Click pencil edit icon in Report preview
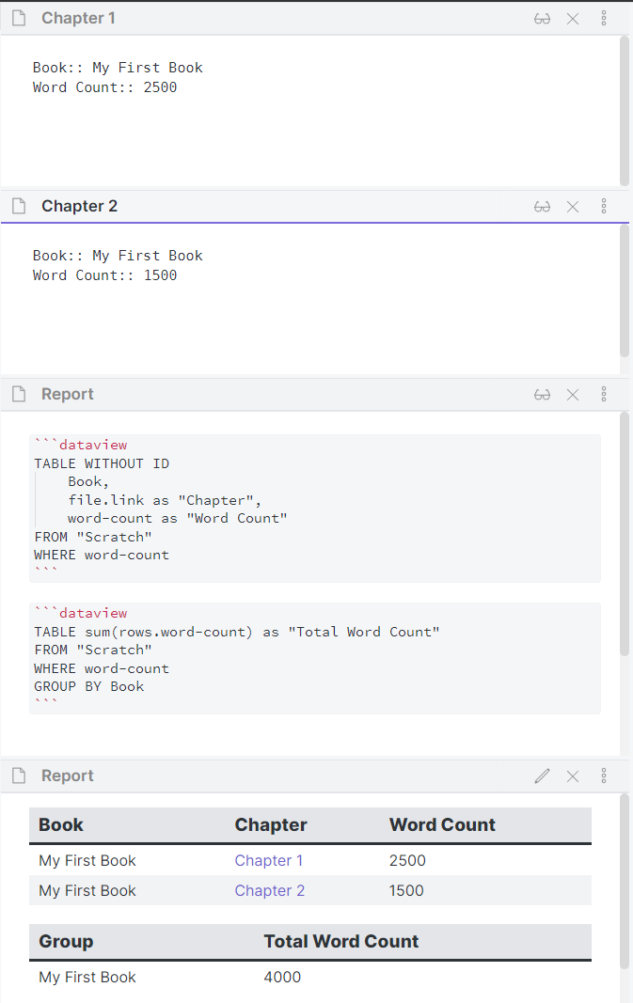633x1003 pixels. (542, 776)
